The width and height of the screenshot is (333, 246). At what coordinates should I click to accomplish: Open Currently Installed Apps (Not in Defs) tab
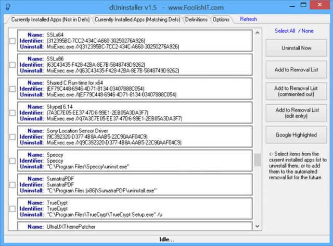point(50,20)
